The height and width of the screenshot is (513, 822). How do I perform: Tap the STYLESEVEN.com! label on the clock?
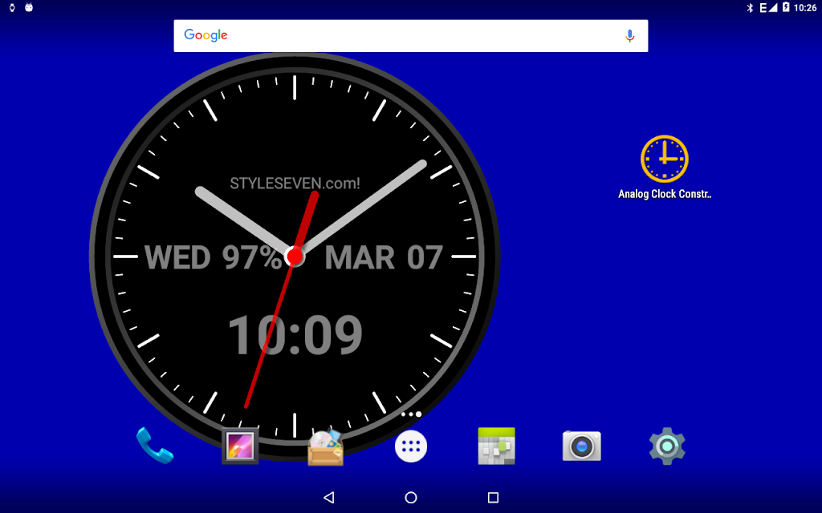click(x=295, y=184)
